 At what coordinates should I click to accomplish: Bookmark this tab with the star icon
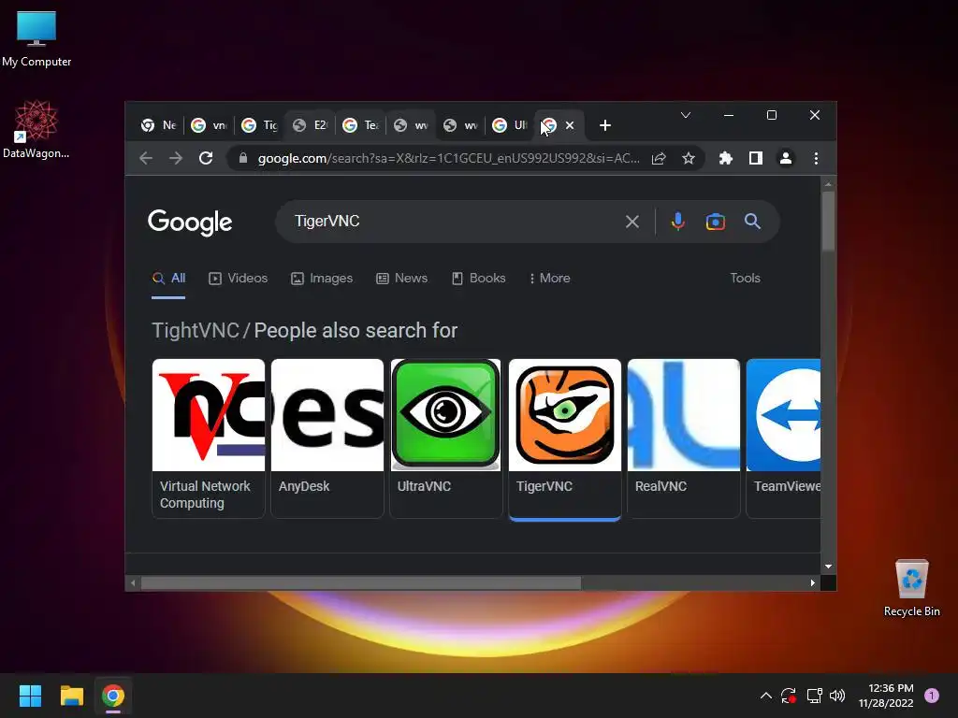click(x=689, y=158)
